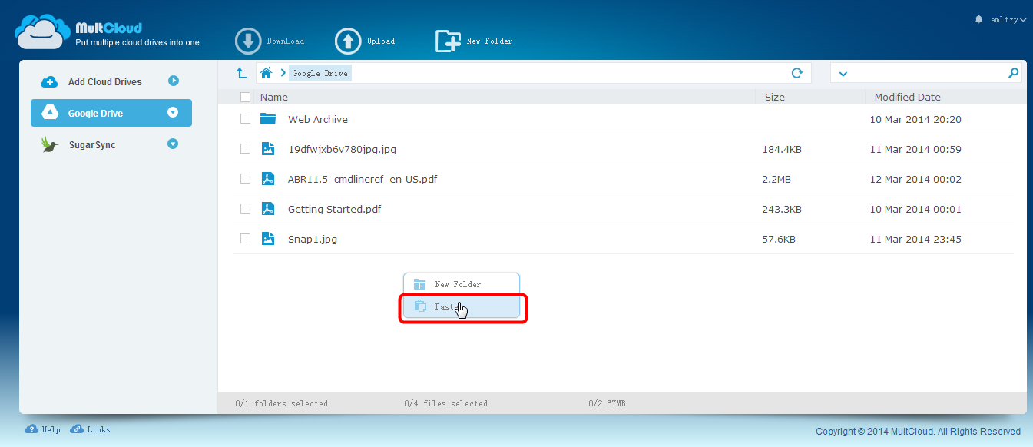
Task: Click the Add Cloud Drives cloud icon
Action: (49, 82)
